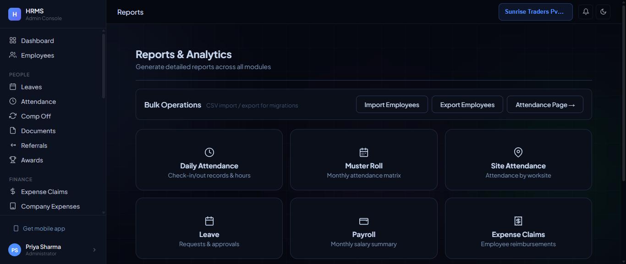Click the mobile phone icon beside Get mobile app
This screenshot has height=264, width=626.
16,228
